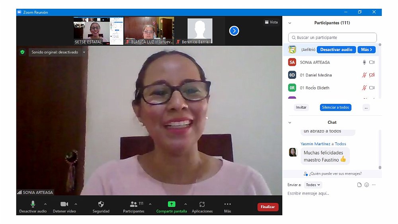Click the green encryption shield icon
The width and height of the screenshot is (398, 224).
(x=22, y=52)
